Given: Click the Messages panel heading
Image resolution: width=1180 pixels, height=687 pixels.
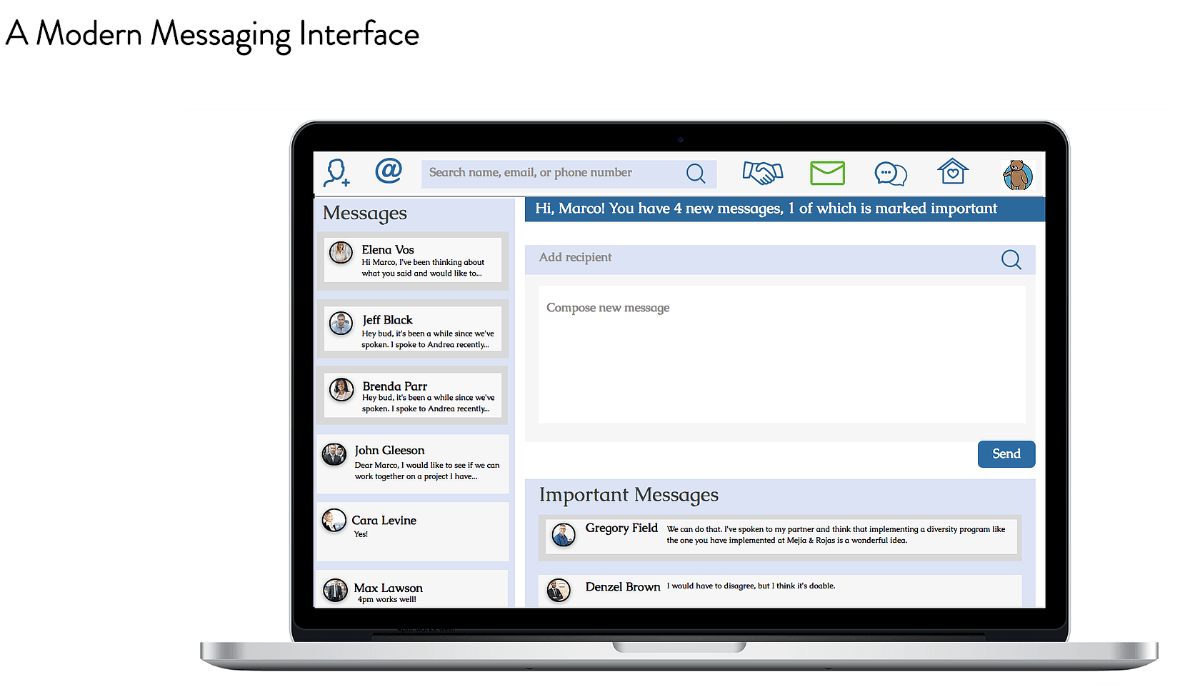Looking at the screenshot, I should point(365,214).
